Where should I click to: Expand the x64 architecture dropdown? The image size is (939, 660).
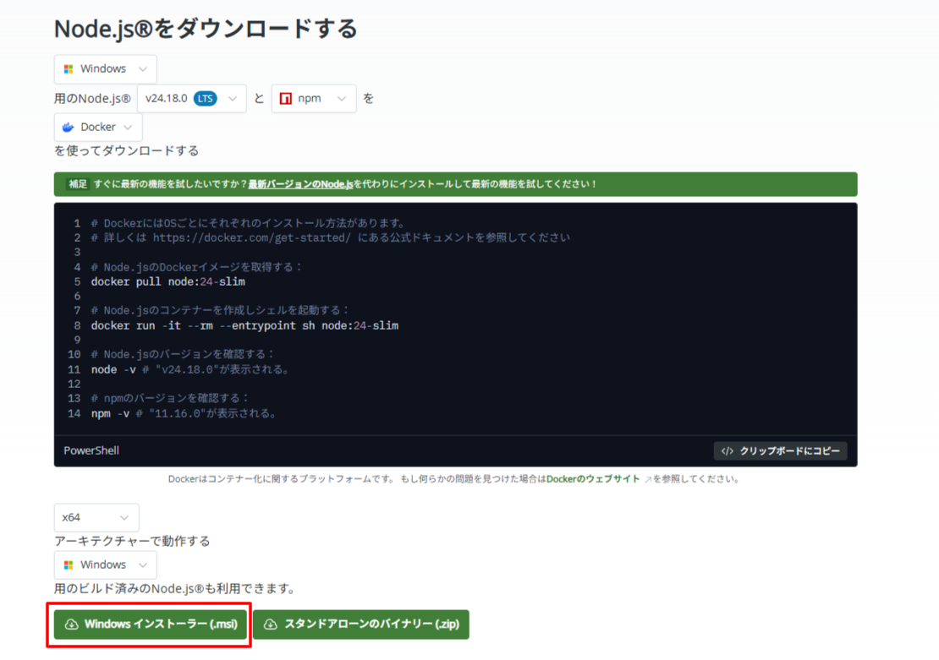pyautogui.click(x=96, y=517)
